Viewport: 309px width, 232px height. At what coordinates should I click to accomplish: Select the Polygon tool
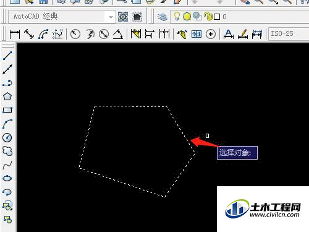[x=7, y=97]
